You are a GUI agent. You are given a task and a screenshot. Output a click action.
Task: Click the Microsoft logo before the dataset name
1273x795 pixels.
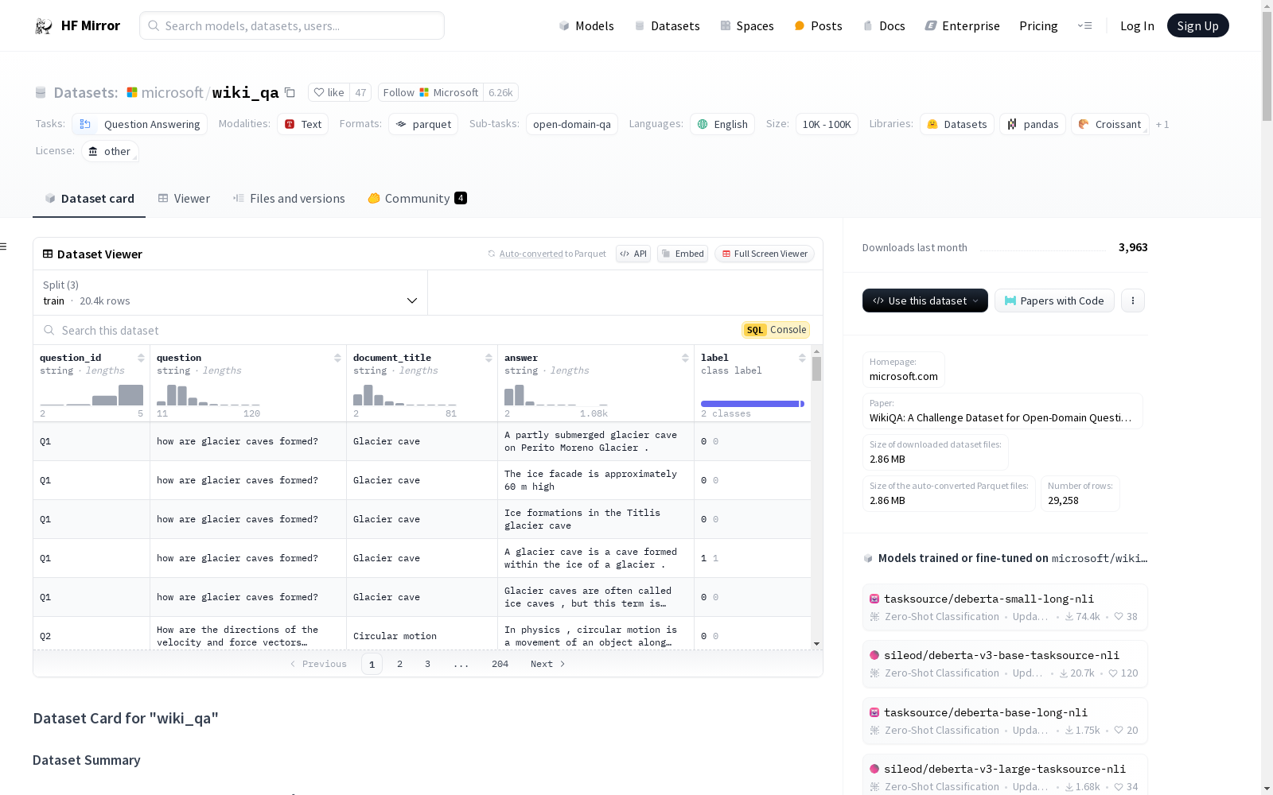(132, 92)
